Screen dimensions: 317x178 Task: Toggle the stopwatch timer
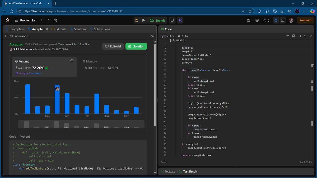276,20
